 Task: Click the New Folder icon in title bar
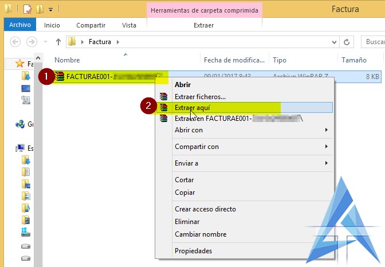39,9
